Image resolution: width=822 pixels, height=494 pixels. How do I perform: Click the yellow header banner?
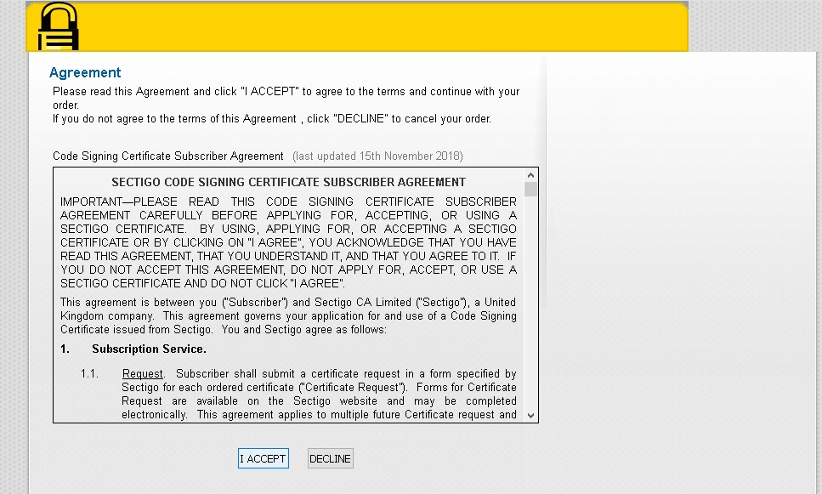(x=383, y=27)
